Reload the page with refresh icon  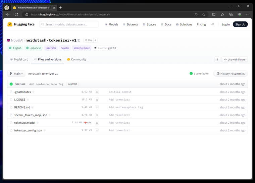16,14
